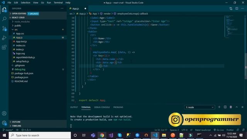
Task: Open the View menu
Action: [x=36, y=3]
